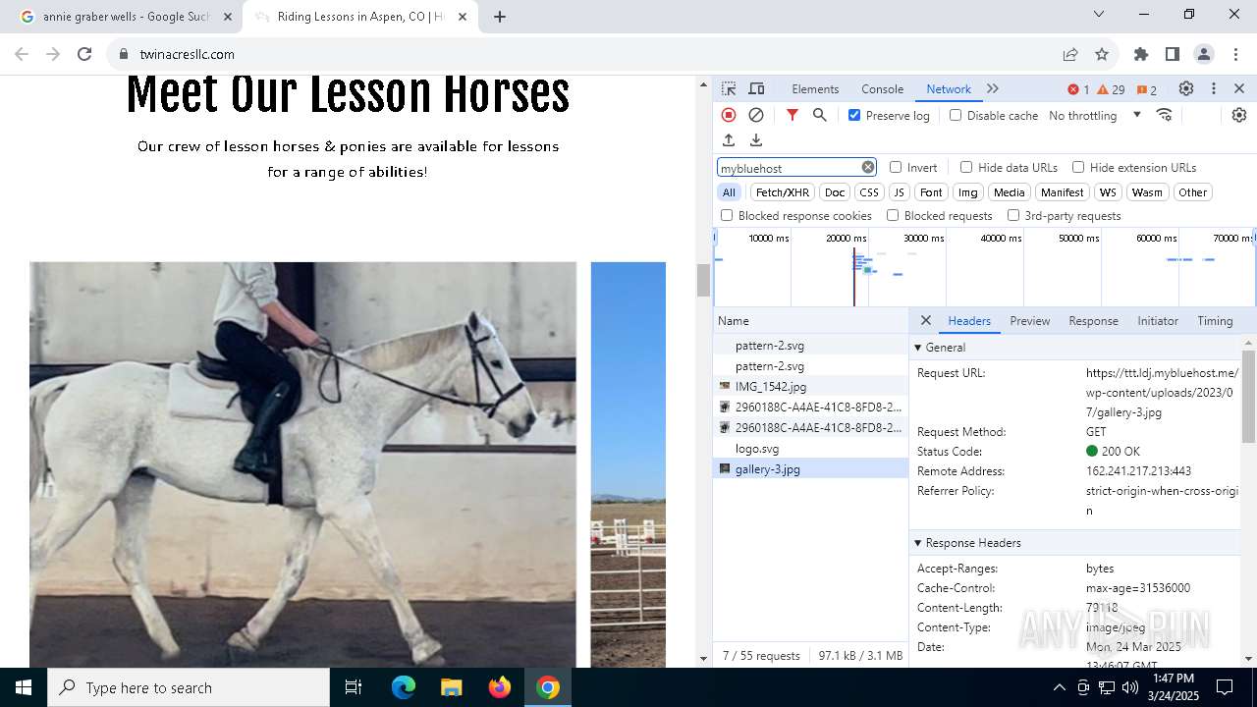Show hidden system tray icons
This screenshot has height=707, width=1257.
pos(1059,687)
